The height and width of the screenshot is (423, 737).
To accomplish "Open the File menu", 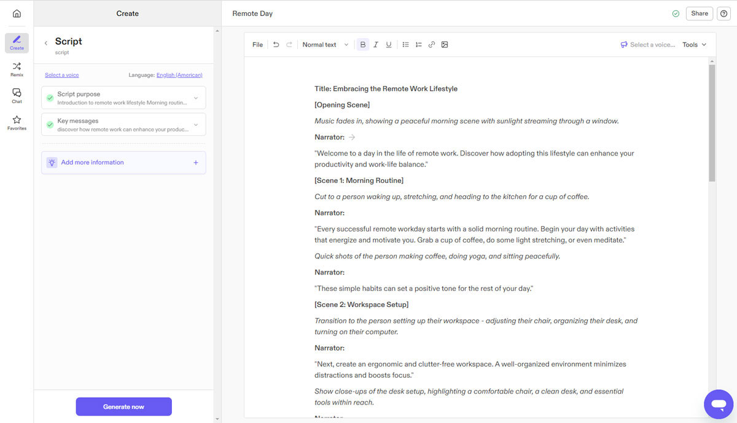I will (x=257, y=44).
